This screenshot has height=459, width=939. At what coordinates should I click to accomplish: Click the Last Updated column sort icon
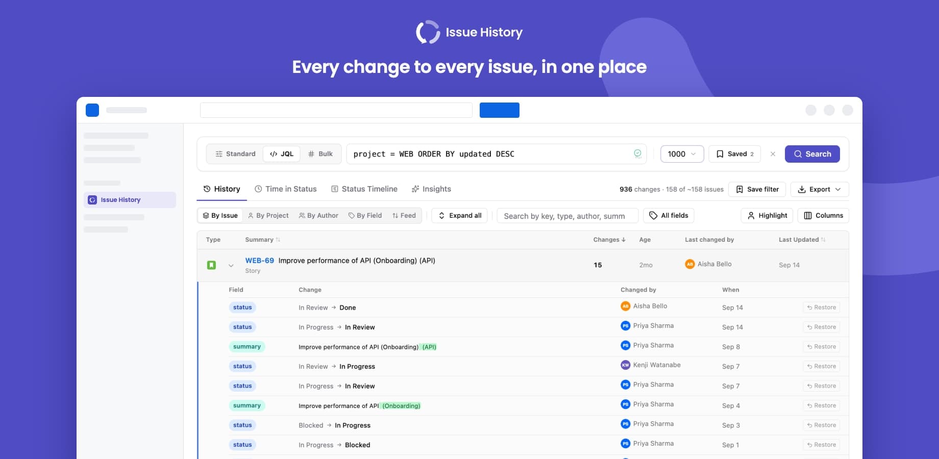[823, 240]
